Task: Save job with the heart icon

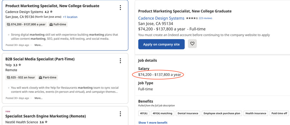Action: [192, 44]
